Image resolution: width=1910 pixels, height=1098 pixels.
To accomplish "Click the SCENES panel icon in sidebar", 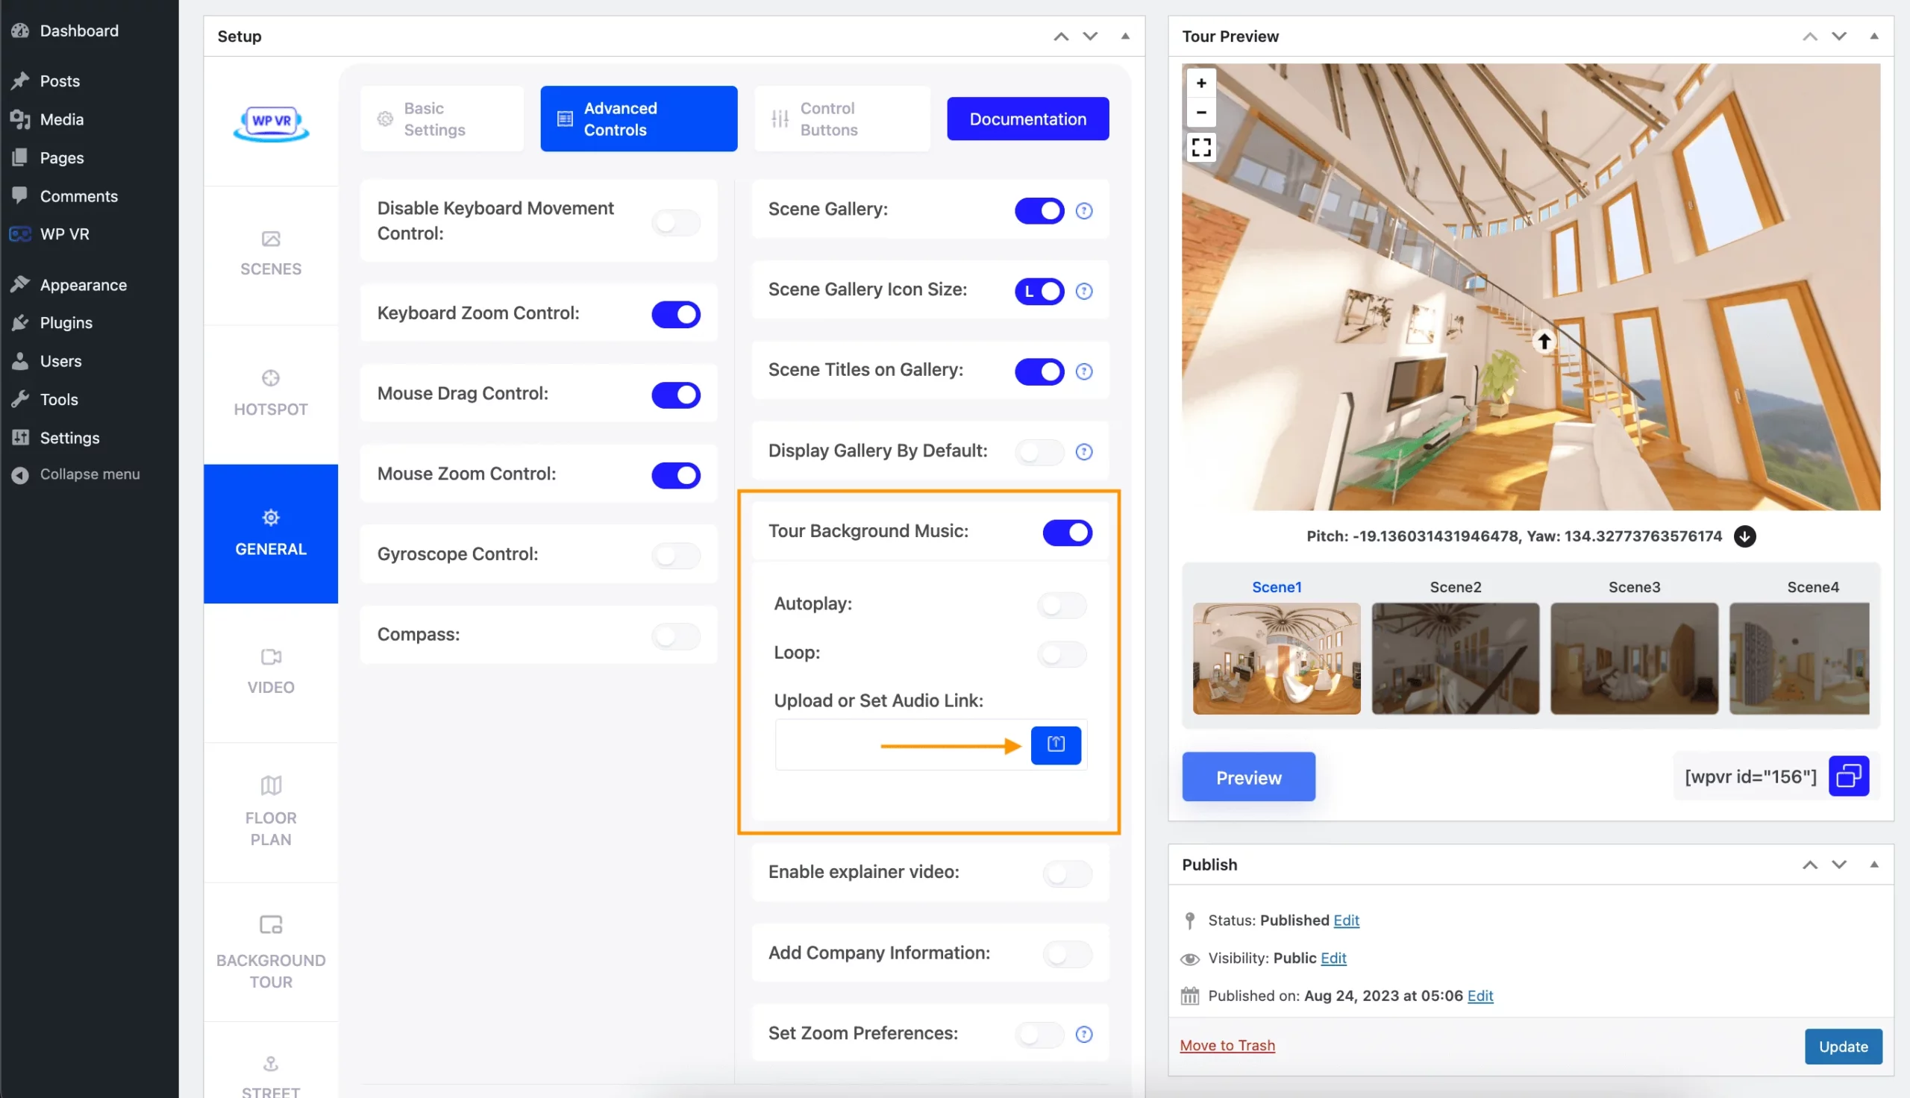I will pos(269,252).
